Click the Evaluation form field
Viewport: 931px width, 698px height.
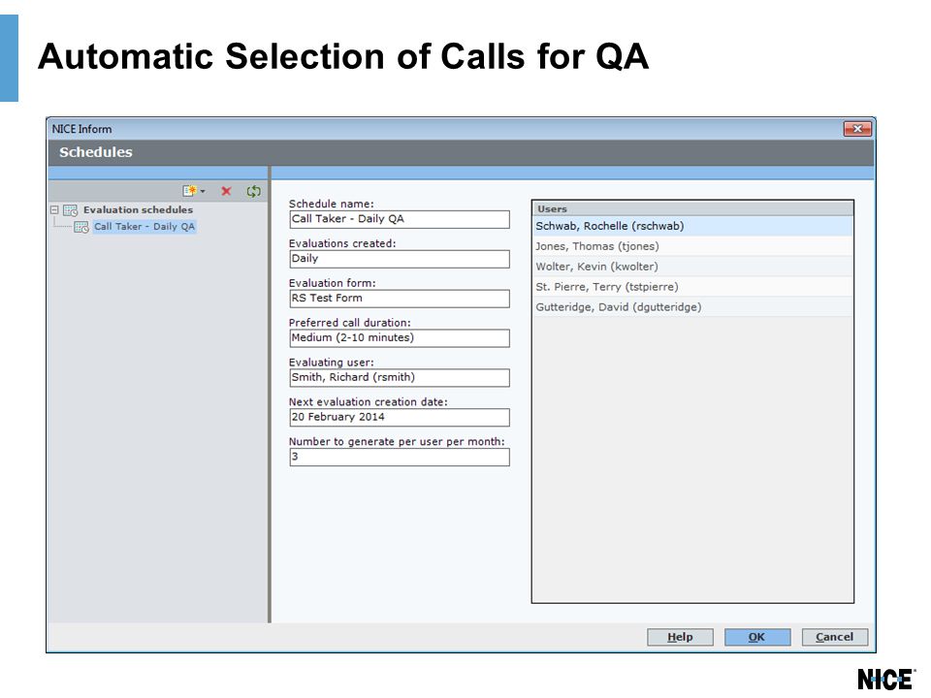pos(400,299)
